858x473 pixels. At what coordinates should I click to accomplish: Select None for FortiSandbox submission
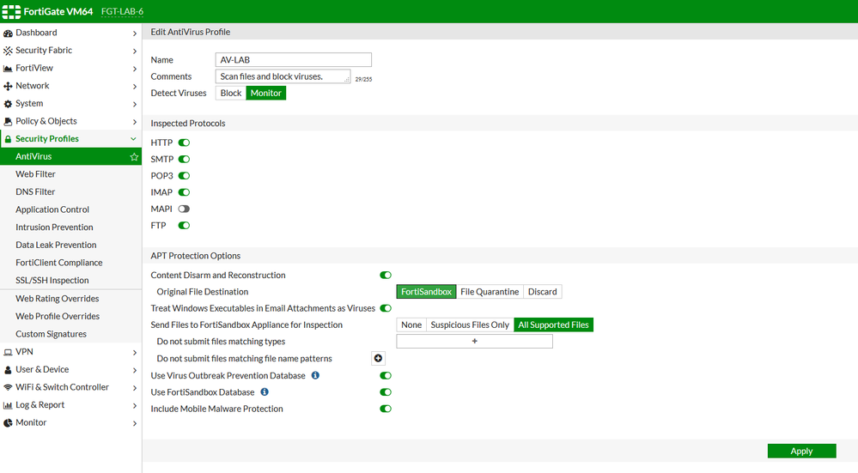pos(411,324)
